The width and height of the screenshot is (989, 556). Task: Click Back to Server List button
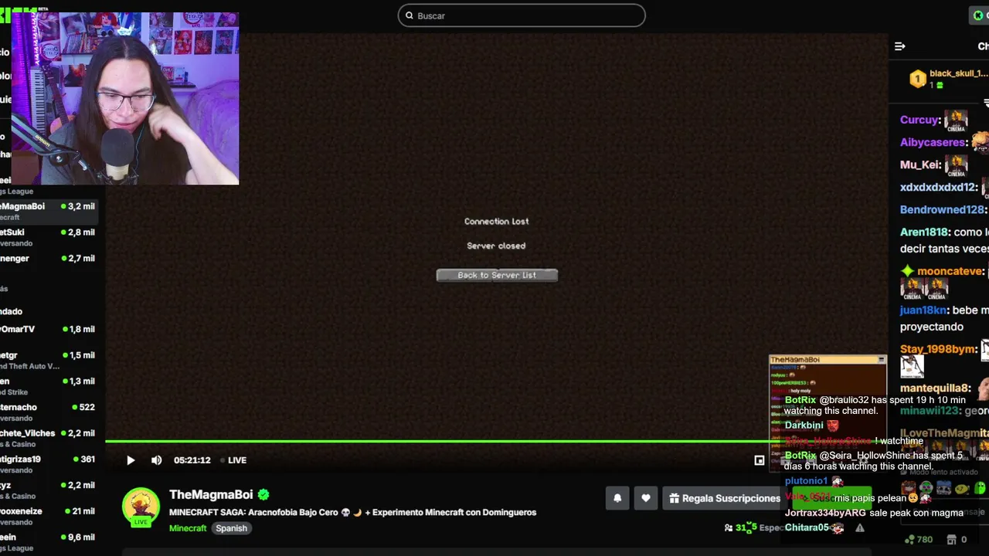[x=497, y=275]
